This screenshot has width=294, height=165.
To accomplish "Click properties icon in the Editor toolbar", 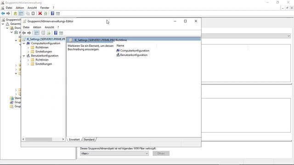I will point(43,33).
